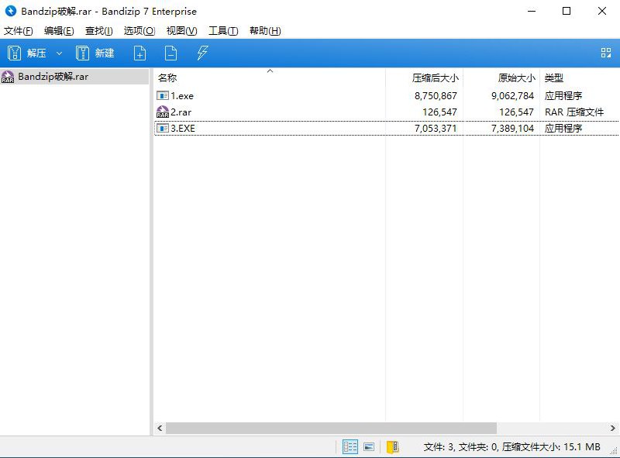Open the Extract dropdown arrow
The height and width of the screenshot is (458, 620).
pyautogui.click(x=60, y=53)
